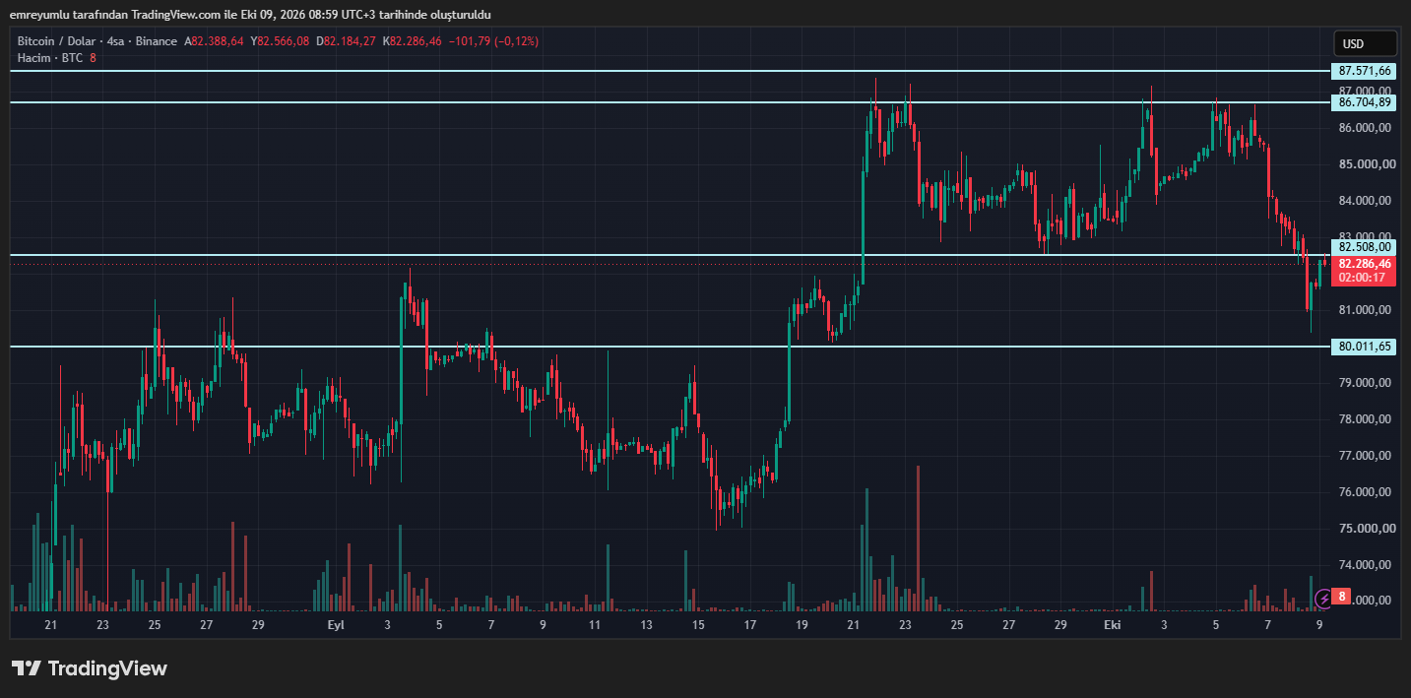This screenshot has width=1411, height=698.
Task: Click the TradingView logo icon
Action: 27,668
